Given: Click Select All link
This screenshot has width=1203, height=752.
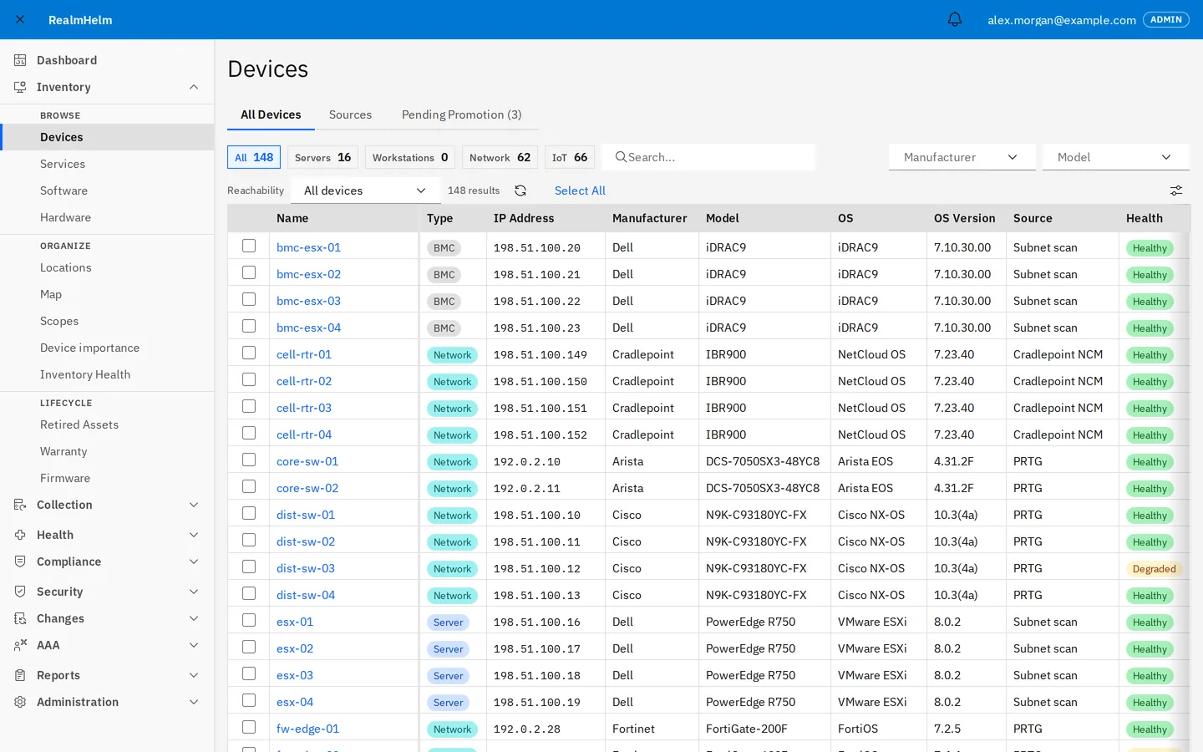Looking at the screenshot, I should click(580, 191).
